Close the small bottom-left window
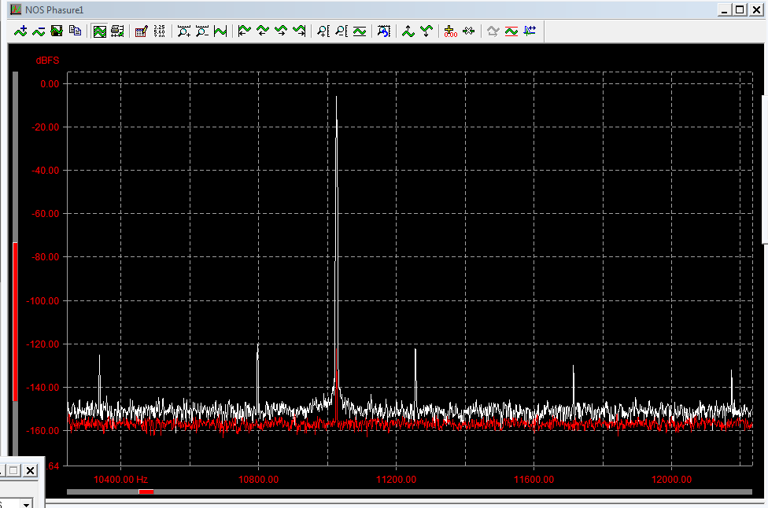This screenshot has width=768, height=508. (x=31, y=470)
